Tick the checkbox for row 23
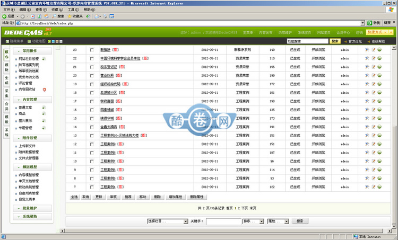The image size is (398, 240). [x=92, y=50]
